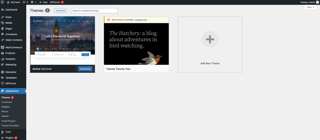
Task: Click the Plugins plug icon
Action: (2, 138)
